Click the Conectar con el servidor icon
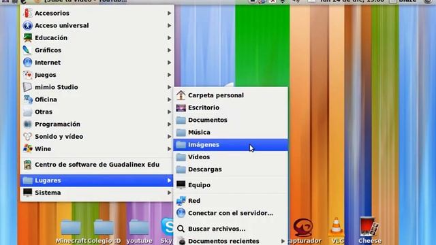 pyautogui.click(x=181, y=213)
